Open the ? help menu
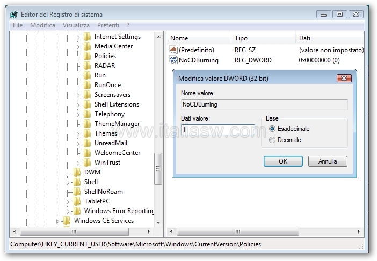This screenshot has height=261, width=377. pyautogui.click(x=128, y=25)
